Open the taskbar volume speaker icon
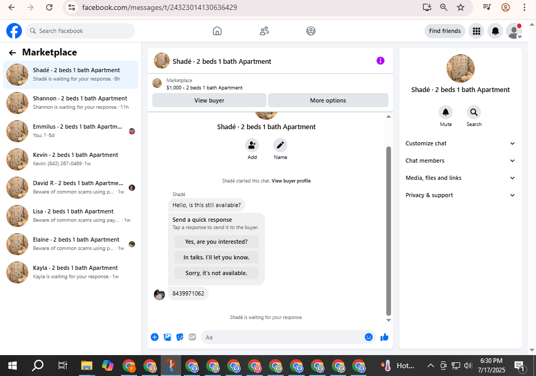This screenshot has width=536, height=376. (468, 366)
